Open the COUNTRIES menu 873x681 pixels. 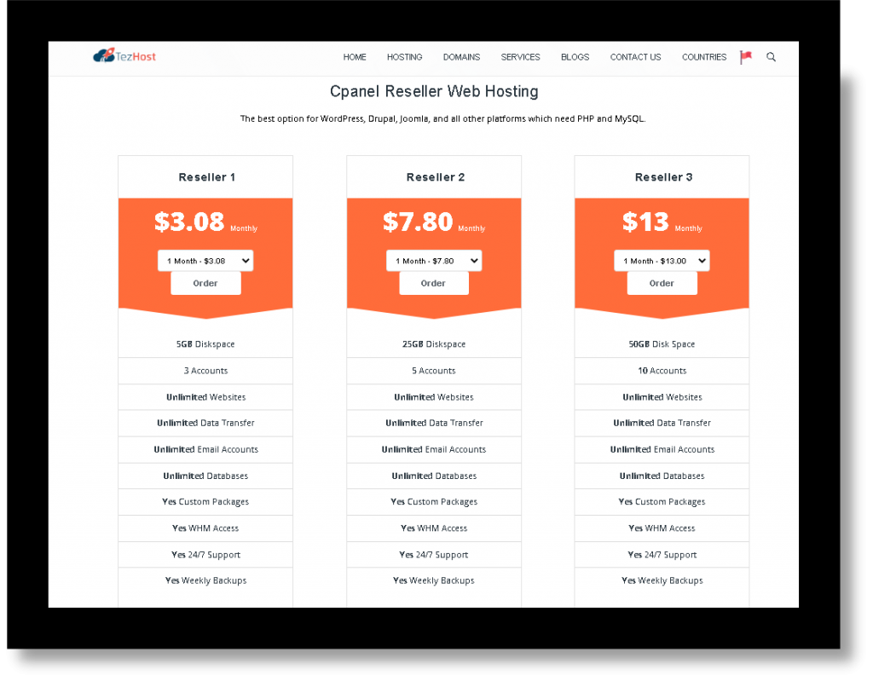704,57
